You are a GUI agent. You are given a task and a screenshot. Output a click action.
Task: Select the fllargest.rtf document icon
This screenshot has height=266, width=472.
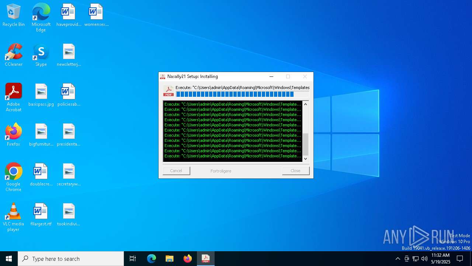(x=41, y=215)
